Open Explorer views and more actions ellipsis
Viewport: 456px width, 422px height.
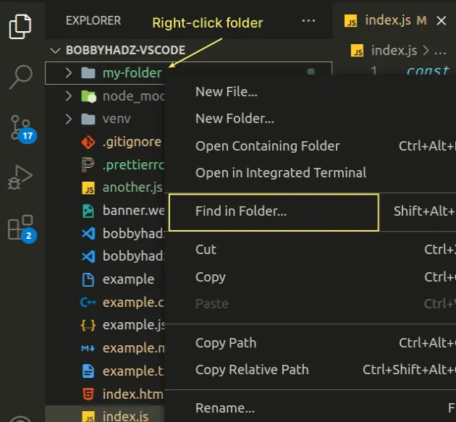(x=308, y=21)
